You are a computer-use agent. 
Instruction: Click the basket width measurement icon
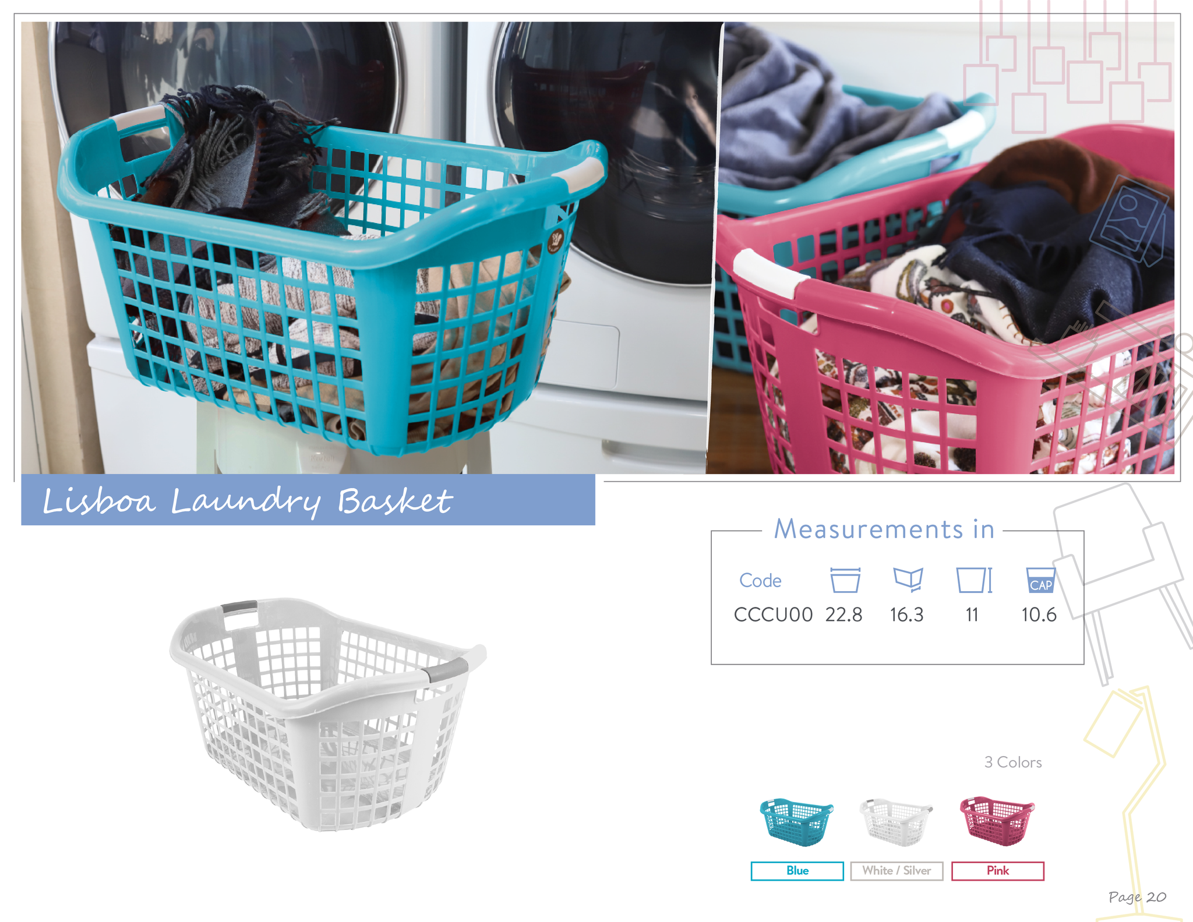click(x=845, y=580)
